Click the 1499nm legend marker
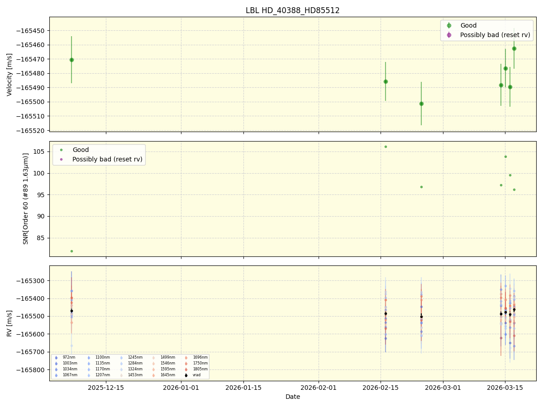 point(153,358)
